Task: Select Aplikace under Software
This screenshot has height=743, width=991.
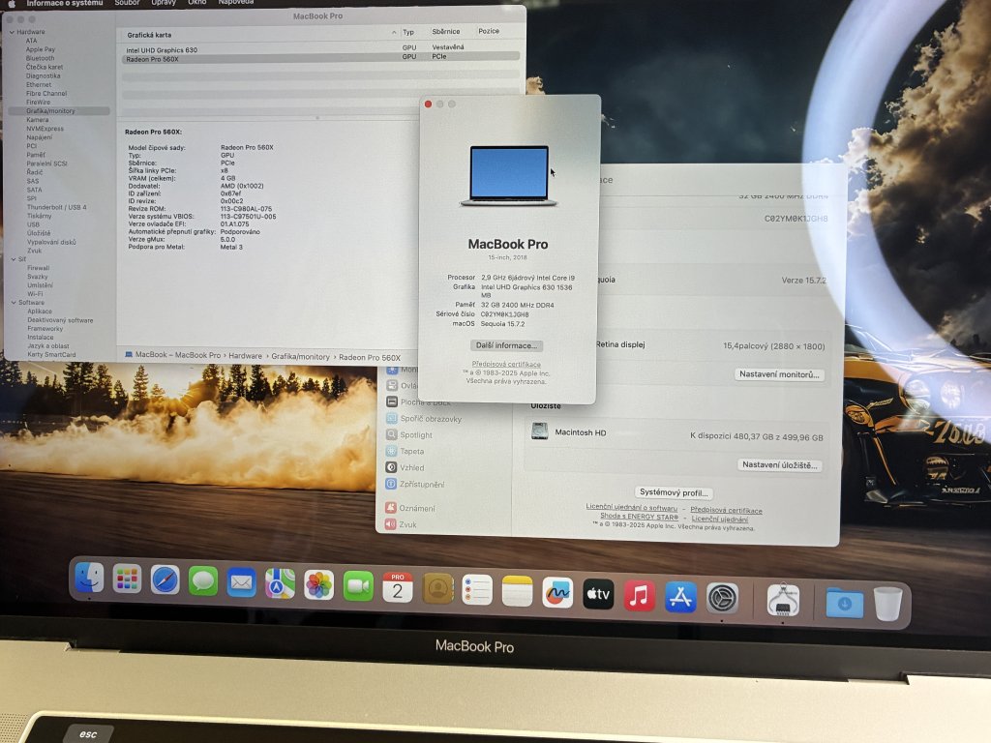Action: [x=39, y=311]
